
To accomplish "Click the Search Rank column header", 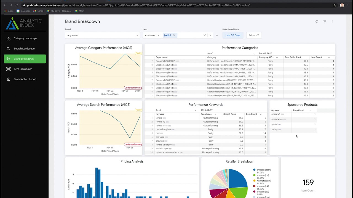I will 229,114.
